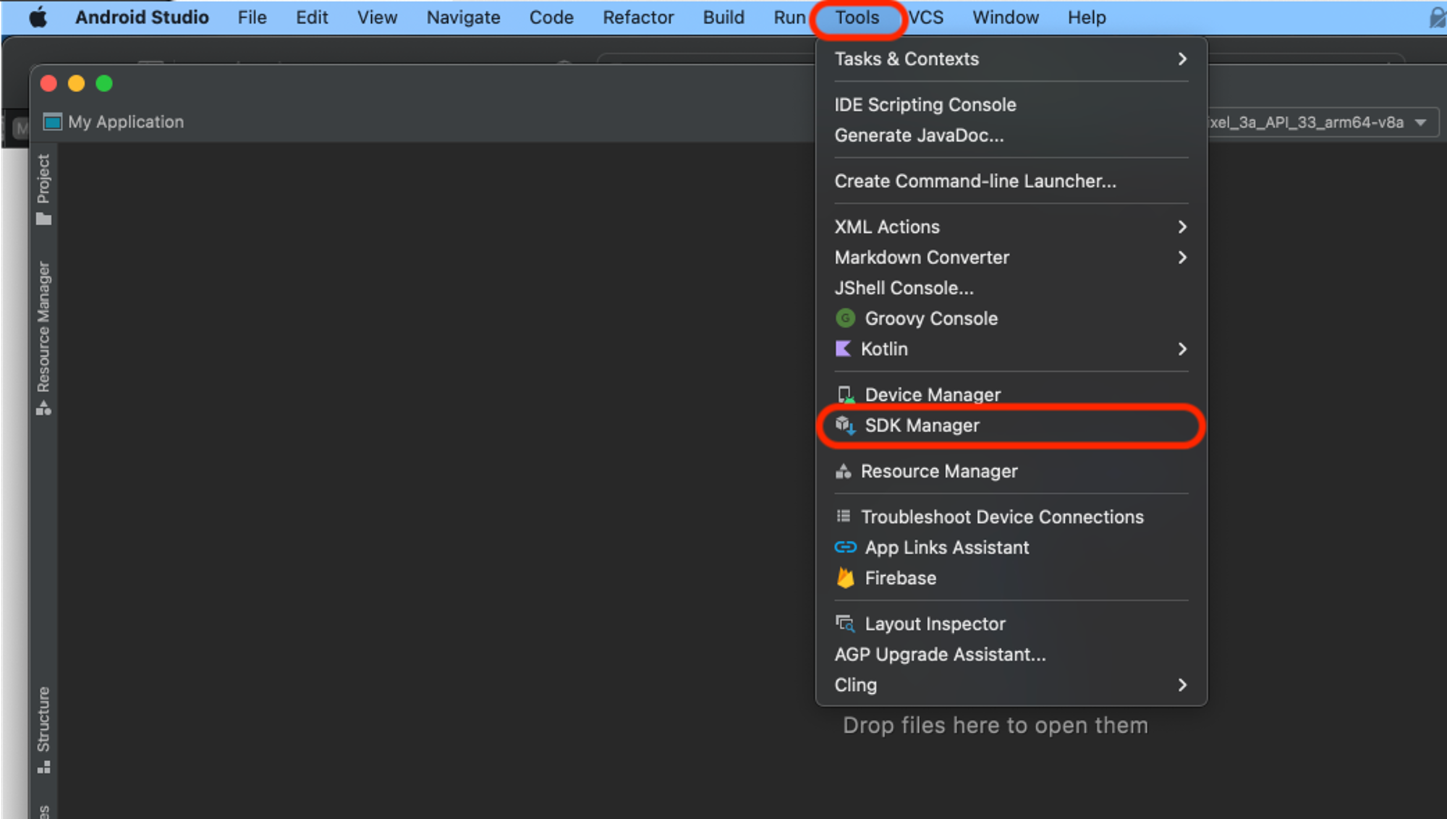
Task: Open the device selector dropdown arrow
Action: pos(1420,122)
